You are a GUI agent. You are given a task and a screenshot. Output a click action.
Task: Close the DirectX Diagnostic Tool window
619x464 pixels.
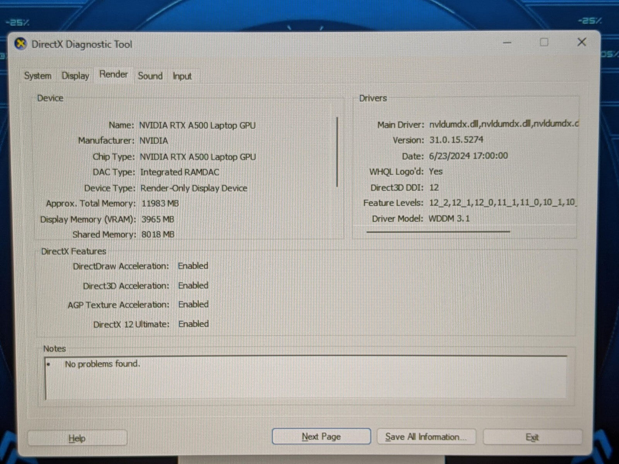pos(581,42)
